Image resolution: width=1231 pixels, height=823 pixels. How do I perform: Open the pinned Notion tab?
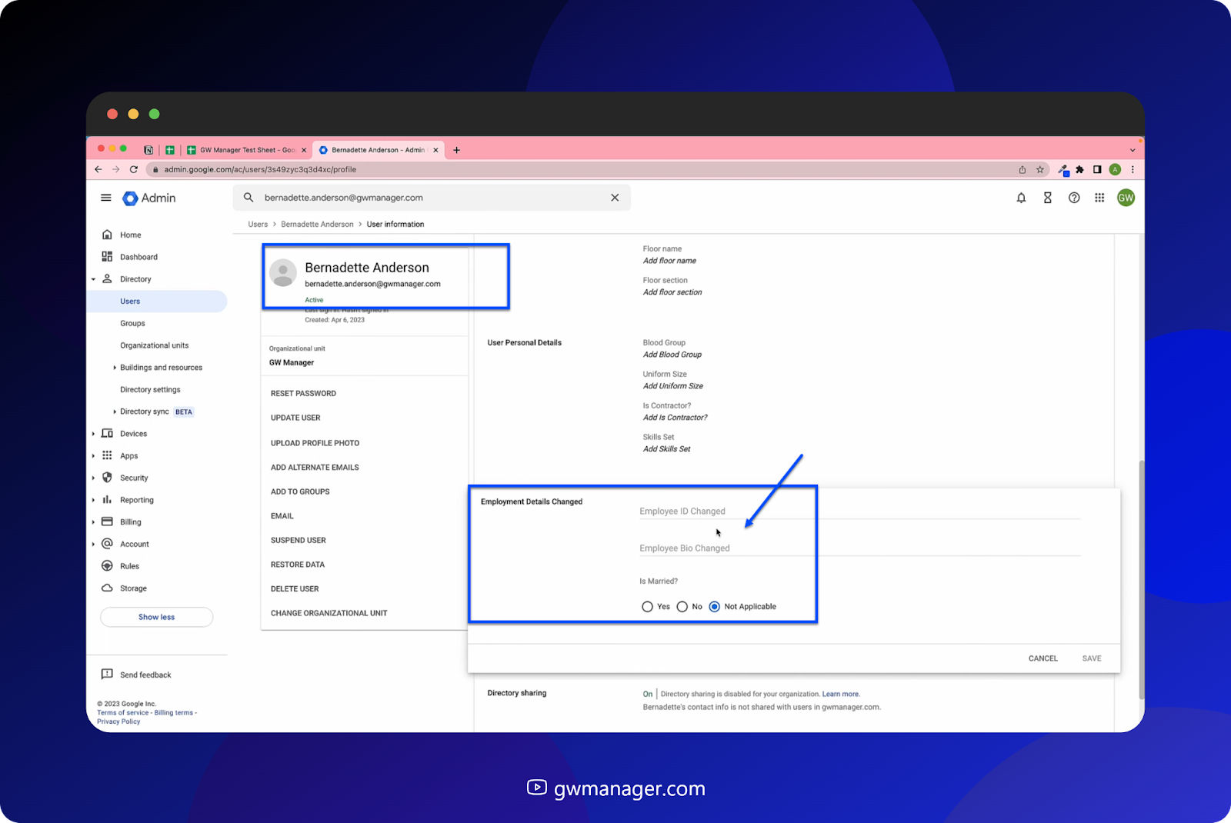tap(148, 150)
